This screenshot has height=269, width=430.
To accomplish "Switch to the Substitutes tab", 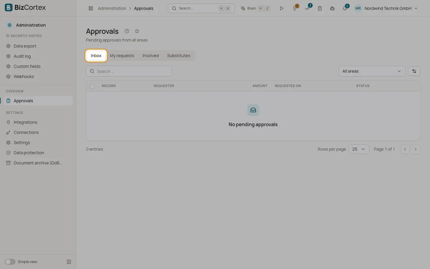I will [x=179, y=56].
